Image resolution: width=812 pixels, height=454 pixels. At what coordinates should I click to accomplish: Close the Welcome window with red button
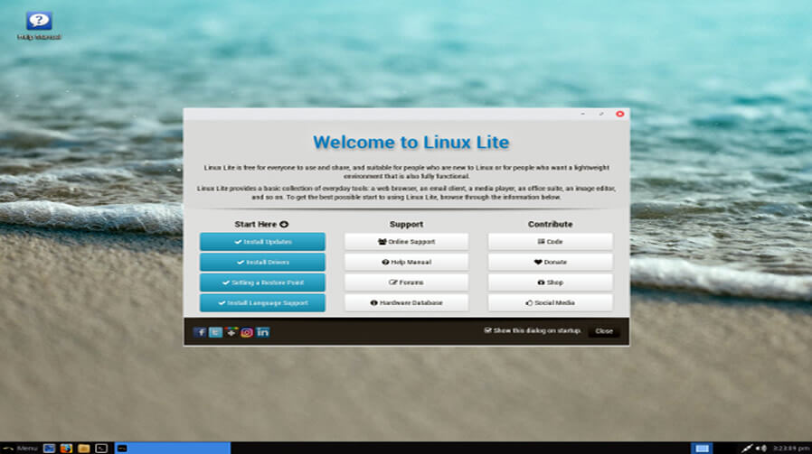(620, 114)
